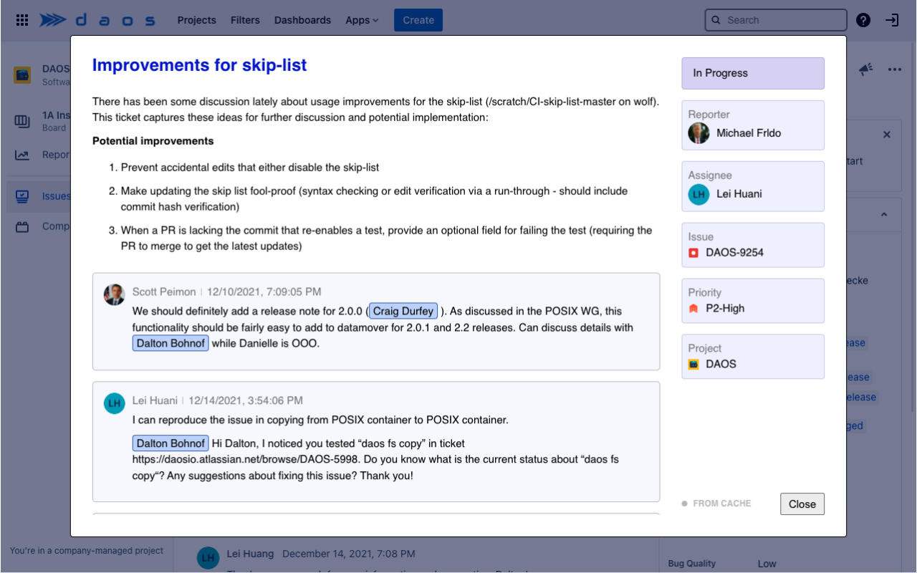Click the log in arrow icon
This screenshot has width=917, height=573.
[892, 20]
